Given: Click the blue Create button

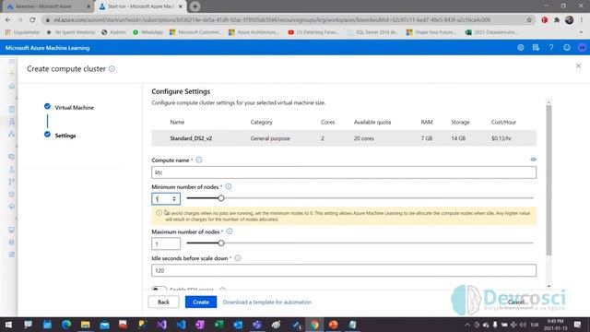Looking at the screenshot, I should 201,302.
